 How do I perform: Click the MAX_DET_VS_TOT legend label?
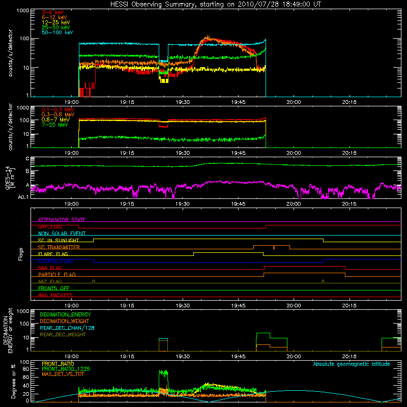click(63, 374)
